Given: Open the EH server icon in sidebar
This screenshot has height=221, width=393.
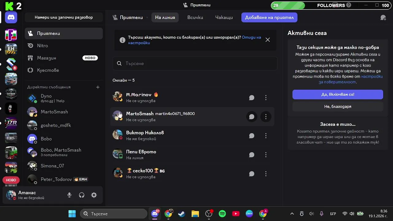Looking at the screenshot, I should point(11,49).
